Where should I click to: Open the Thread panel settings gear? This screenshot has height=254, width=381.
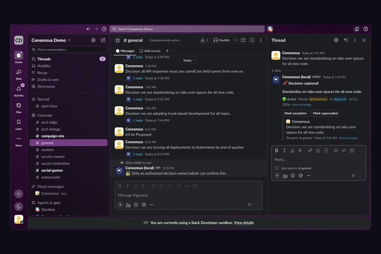pos(336,40)
